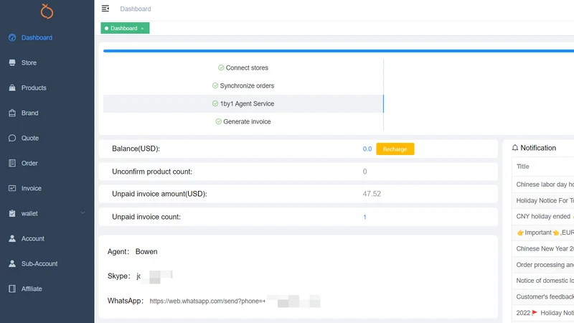Select the 1by1 Agent Service step
Image resolution: width=574 pixels, height=323 pixels.
(x=243, y=103)
